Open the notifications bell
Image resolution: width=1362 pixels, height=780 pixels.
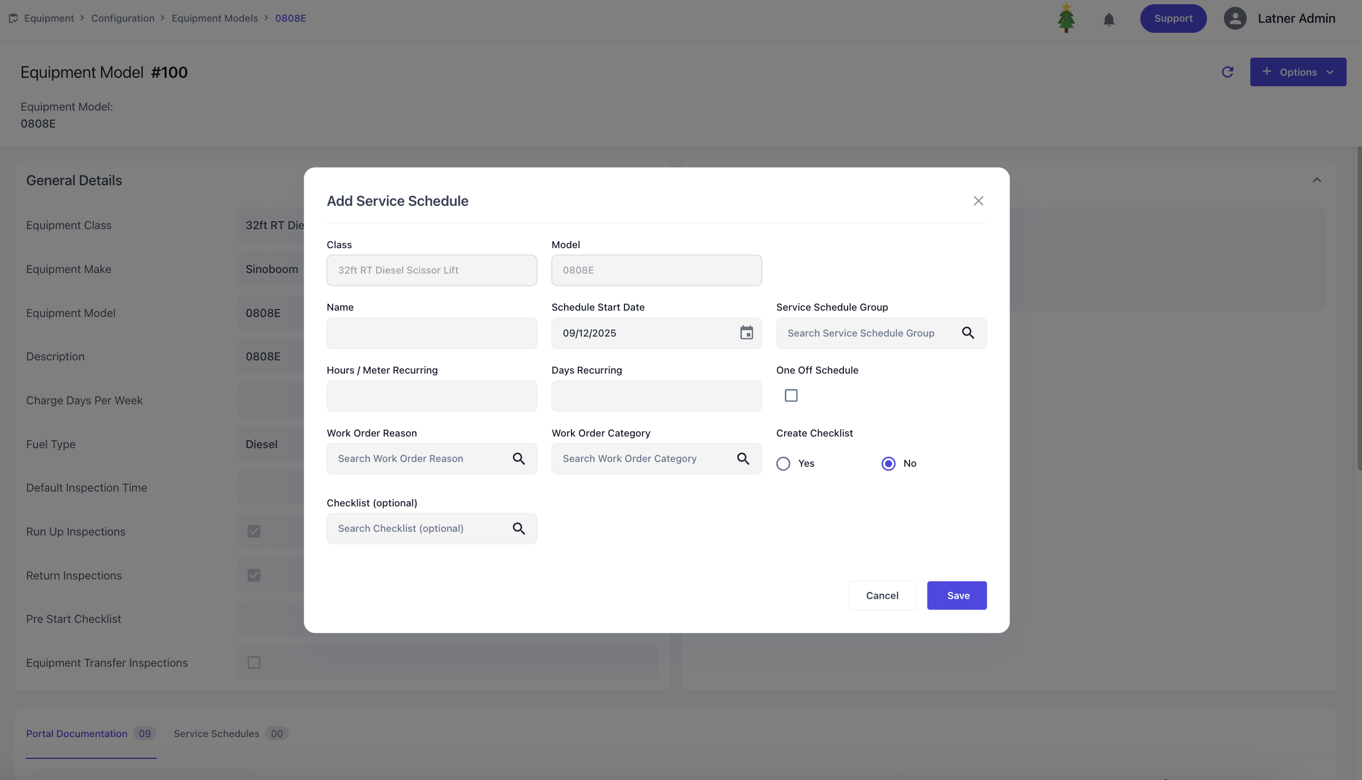coord(1109,20)
